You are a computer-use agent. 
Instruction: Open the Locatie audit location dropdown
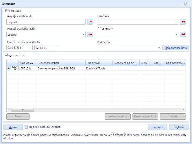[x=84, y=35]
